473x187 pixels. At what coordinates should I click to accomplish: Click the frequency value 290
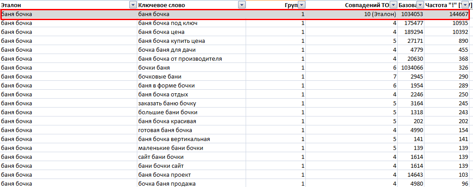pos(463,77)
